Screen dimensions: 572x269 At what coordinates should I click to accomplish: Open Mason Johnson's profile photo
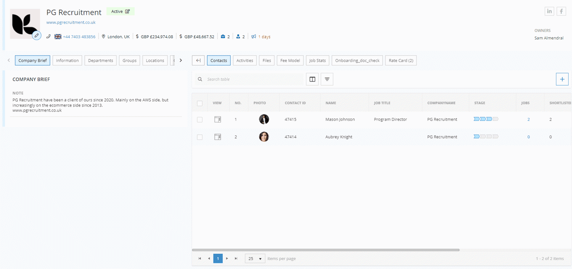tap(264, 119)
